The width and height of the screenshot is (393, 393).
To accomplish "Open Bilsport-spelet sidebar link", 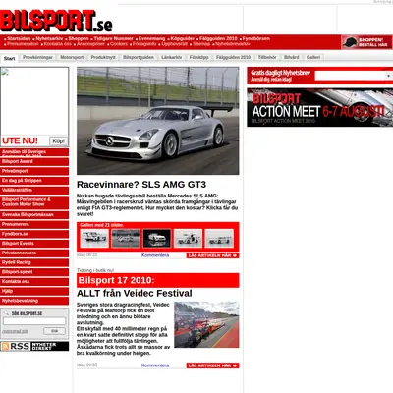I will click(34, 272).
